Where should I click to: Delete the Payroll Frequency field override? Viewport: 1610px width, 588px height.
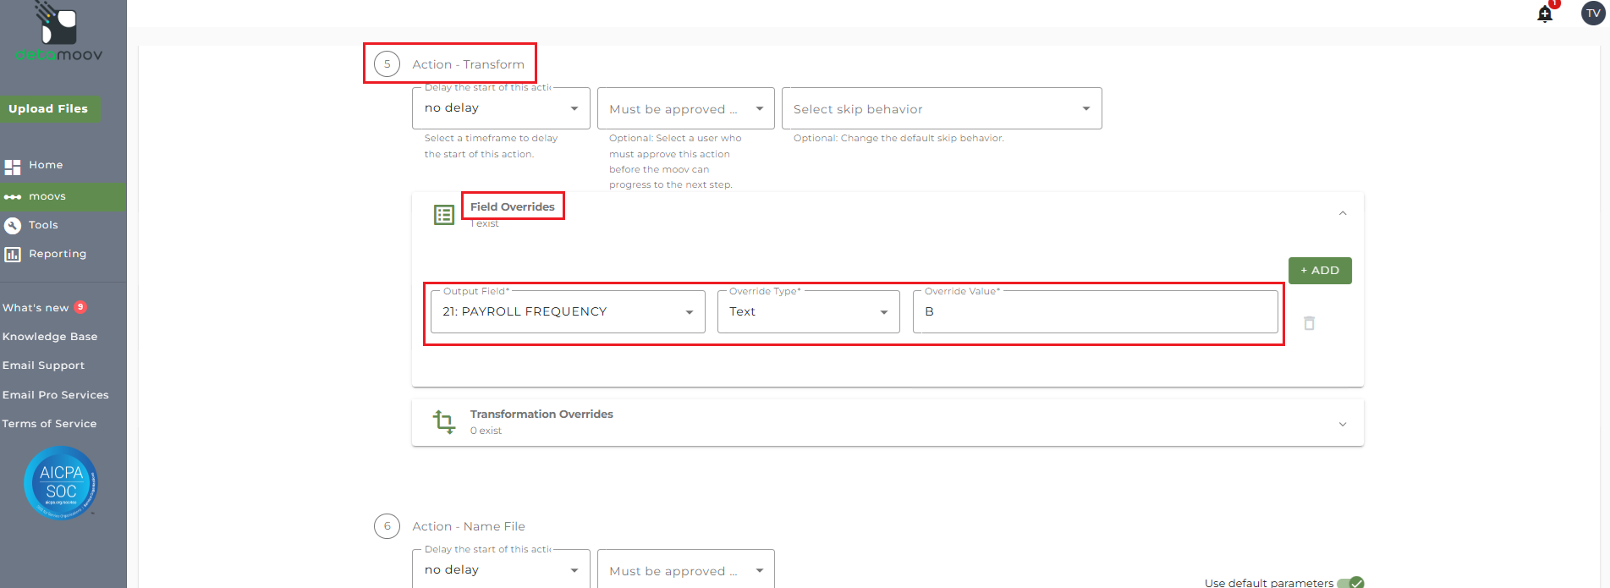pyautogui.click(x=1309, y=323)
